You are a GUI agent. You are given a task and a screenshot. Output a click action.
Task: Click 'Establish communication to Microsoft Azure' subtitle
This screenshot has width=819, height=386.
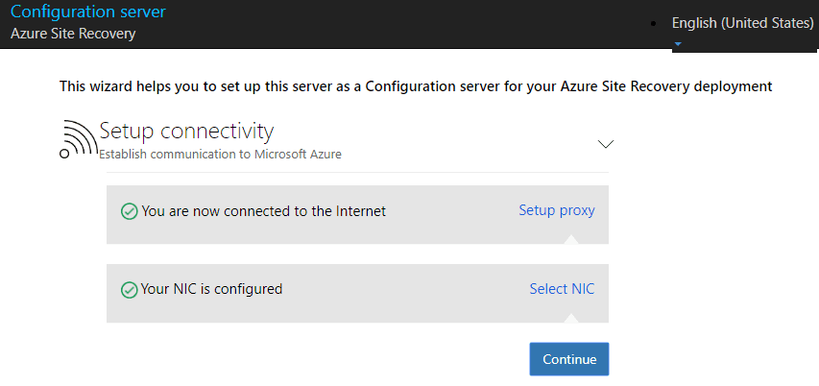click(220, 154)
